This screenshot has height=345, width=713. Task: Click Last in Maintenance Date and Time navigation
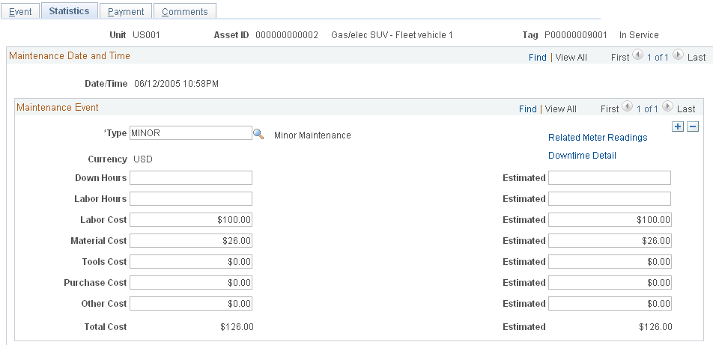pos(697,58)
